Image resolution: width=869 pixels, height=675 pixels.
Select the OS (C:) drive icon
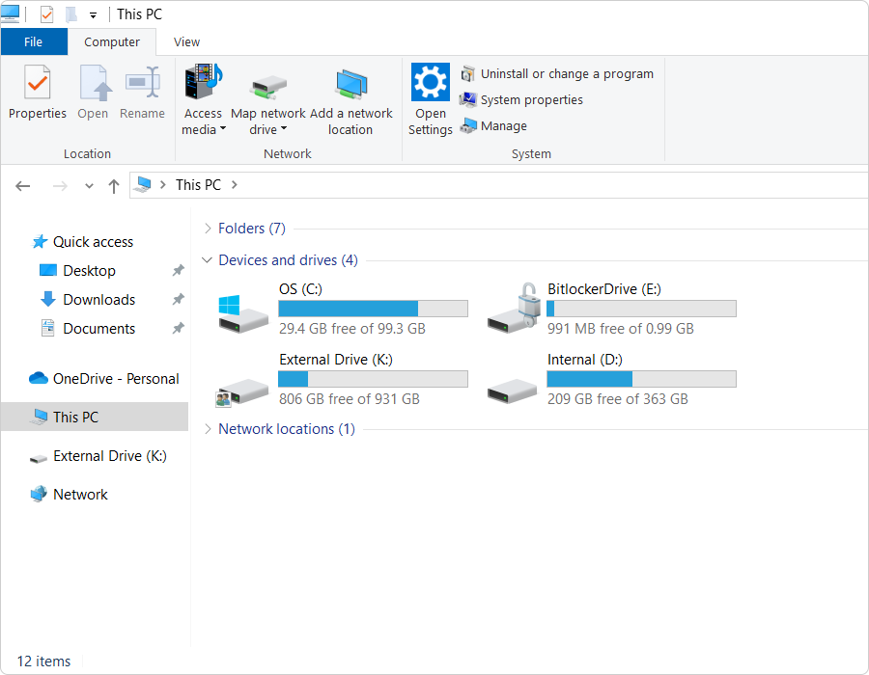tap(242, 310)
